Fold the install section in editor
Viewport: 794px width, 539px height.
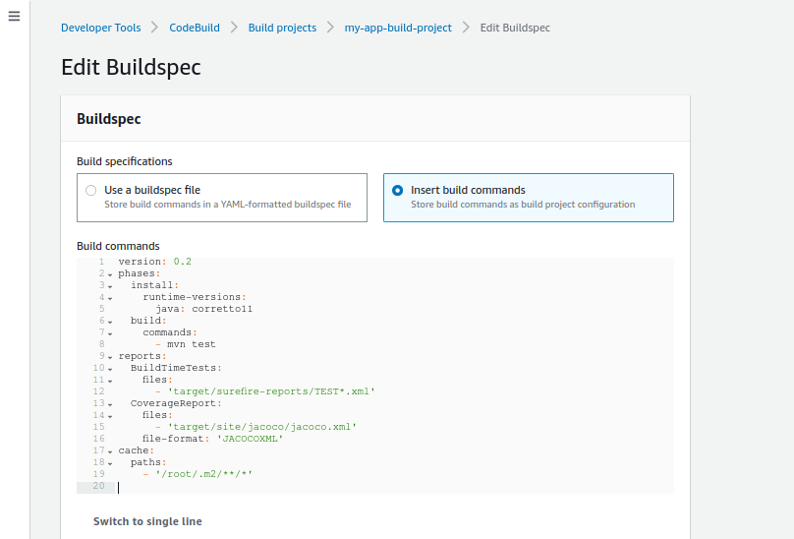pos(110,286)
